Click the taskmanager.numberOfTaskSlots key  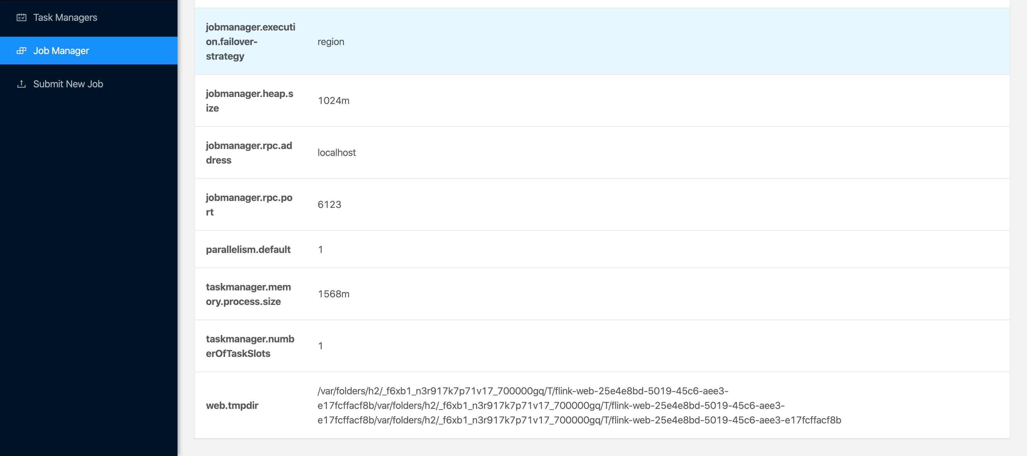[x=250, y=346]
